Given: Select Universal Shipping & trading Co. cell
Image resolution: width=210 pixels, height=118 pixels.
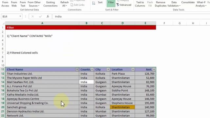Looking at the screenshot, I should click(x=42, y=103).
